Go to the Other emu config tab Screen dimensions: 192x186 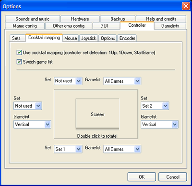(x=69, y=26)
